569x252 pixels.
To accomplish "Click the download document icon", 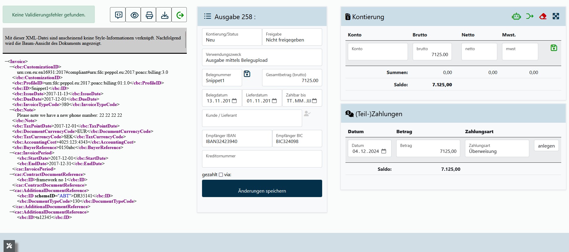I will tap(164, 15).
